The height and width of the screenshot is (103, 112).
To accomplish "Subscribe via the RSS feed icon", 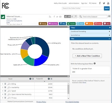I will click(50, 17).
